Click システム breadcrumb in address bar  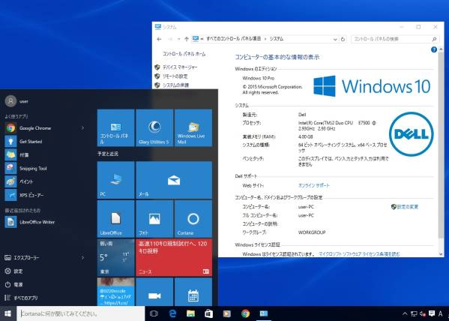tap(277, 39)
